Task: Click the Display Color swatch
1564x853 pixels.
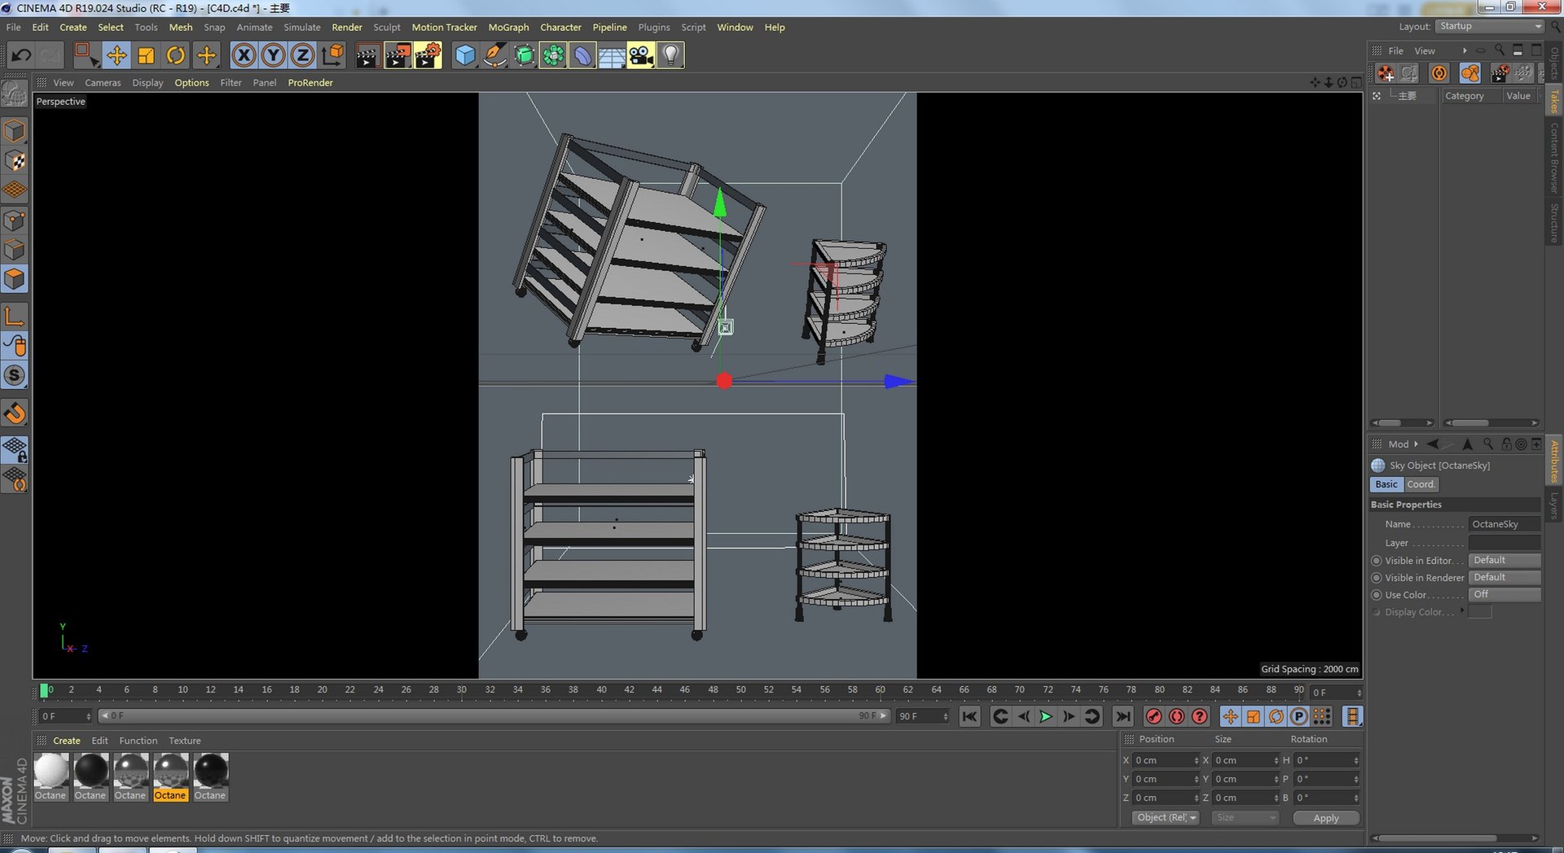Action: coord(1480,612)
